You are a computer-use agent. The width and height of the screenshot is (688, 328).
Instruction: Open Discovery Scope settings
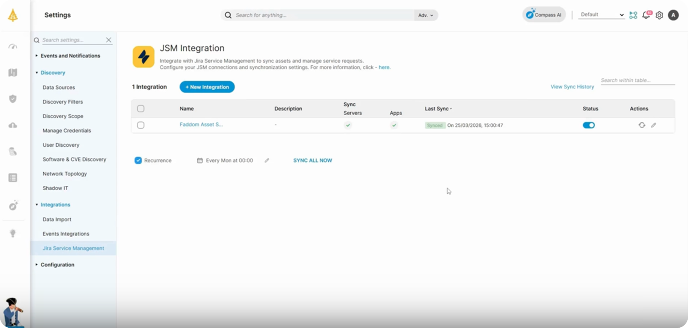(x=63, y=116)
